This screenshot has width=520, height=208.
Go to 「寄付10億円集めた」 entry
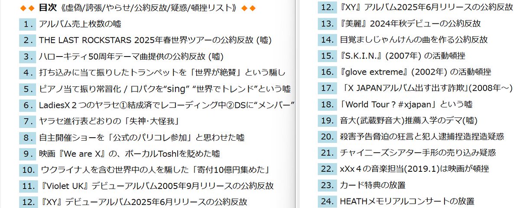(x=156, y=170)
